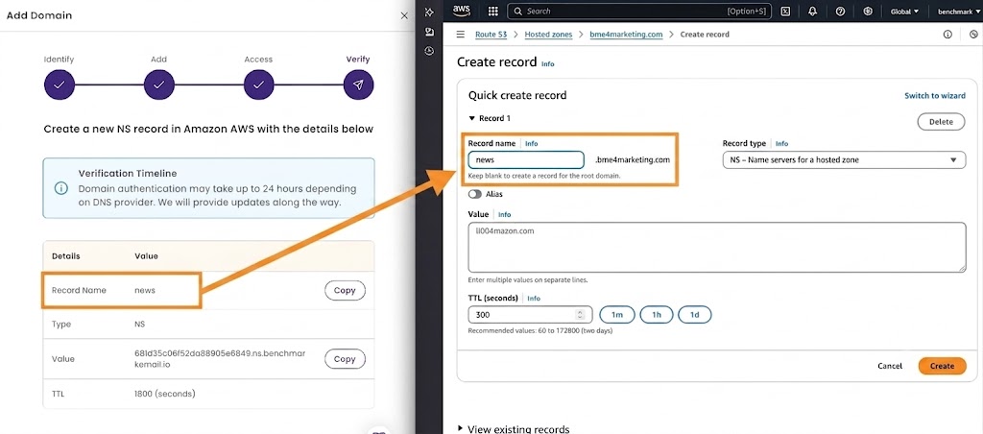
Task: Expand View existing records
Action: click(x=514, y=429)
